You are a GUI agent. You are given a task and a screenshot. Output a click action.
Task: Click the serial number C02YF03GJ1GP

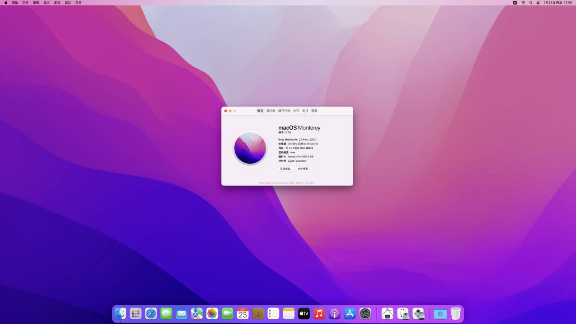297,161
